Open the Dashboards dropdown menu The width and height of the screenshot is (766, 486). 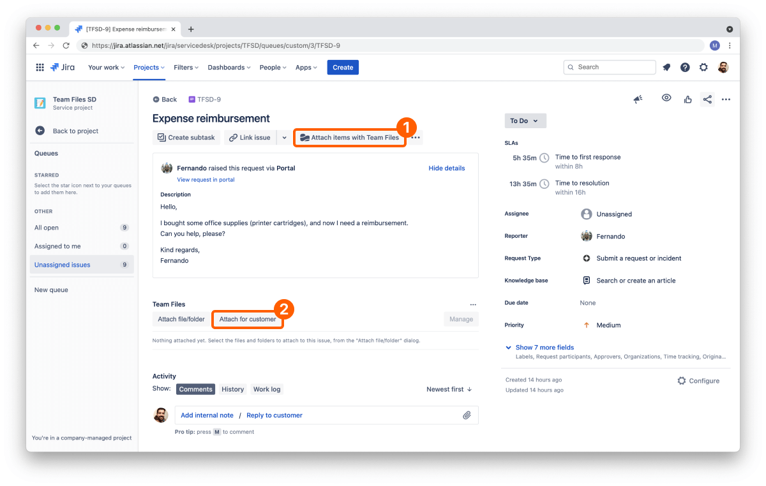point(229,68)
